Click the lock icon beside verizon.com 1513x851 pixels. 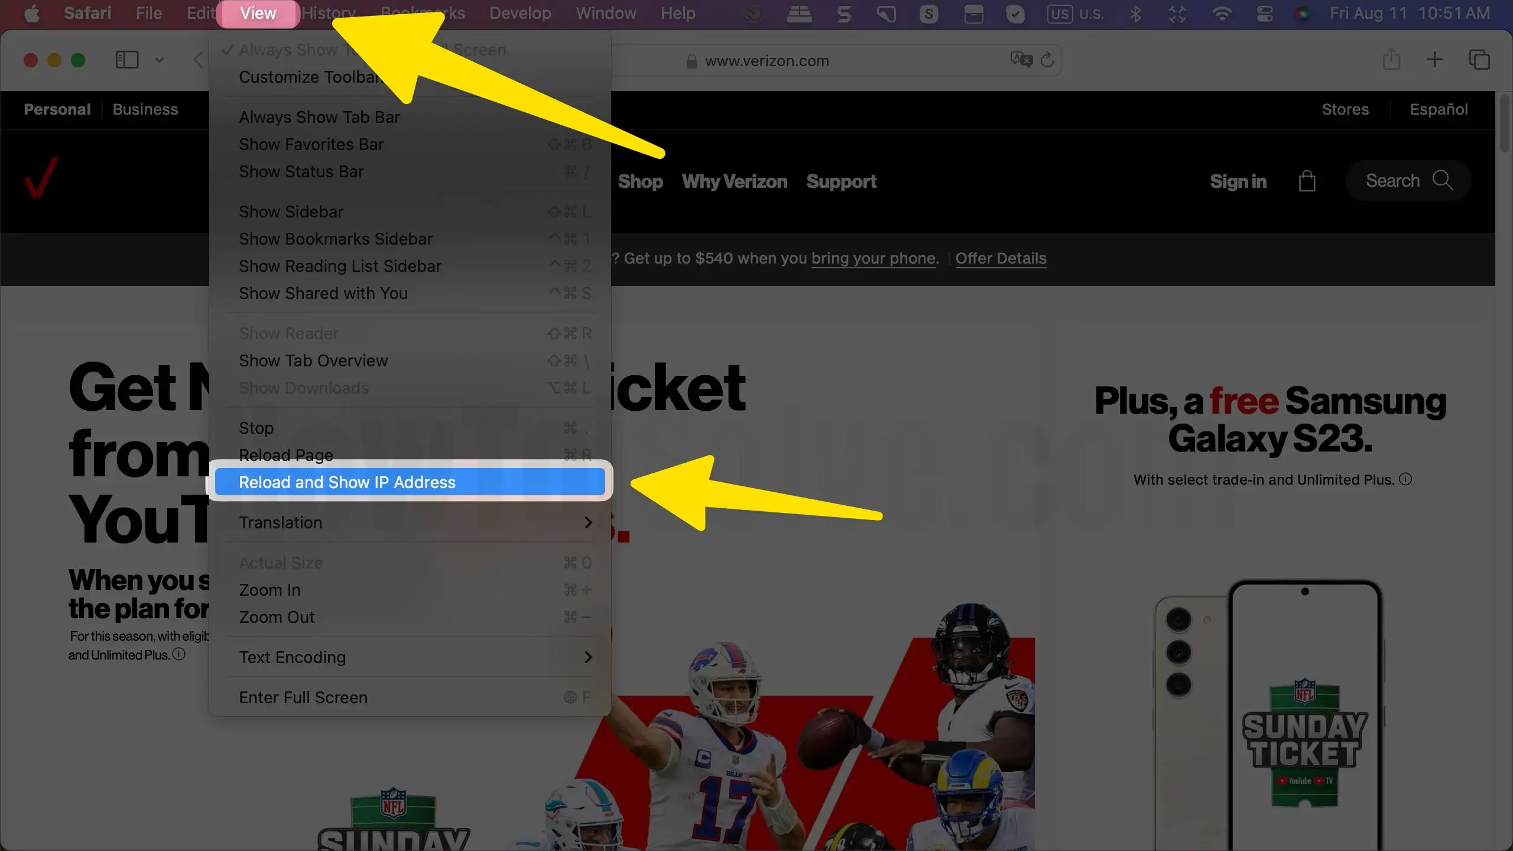click(x=691, y=61)
